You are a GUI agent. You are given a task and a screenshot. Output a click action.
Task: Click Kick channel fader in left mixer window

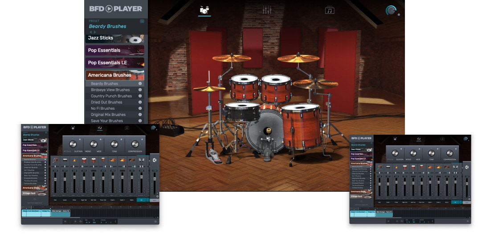55,179
